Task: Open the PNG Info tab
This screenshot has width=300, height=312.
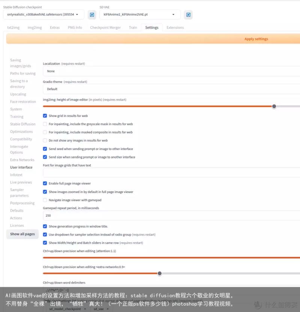Action: [75, 27]
